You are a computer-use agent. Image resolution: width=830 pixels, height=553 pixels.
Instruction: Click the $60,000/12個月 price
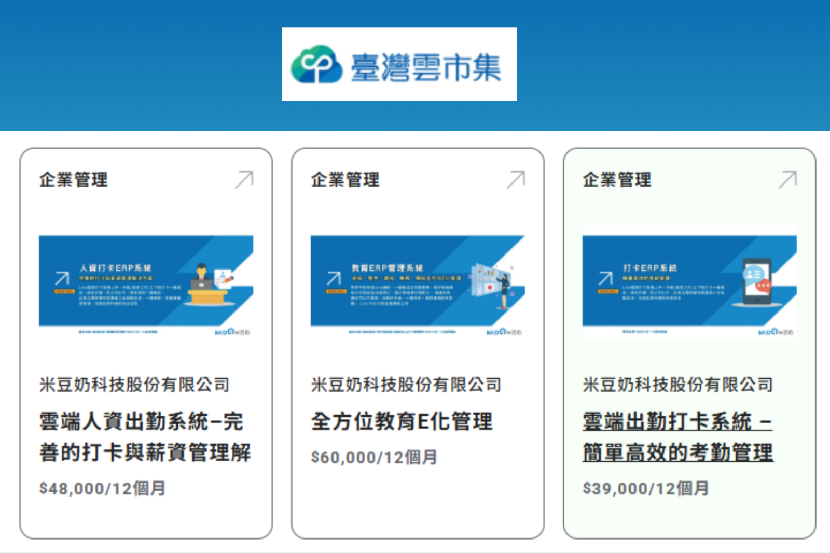(x=374, y=457)
